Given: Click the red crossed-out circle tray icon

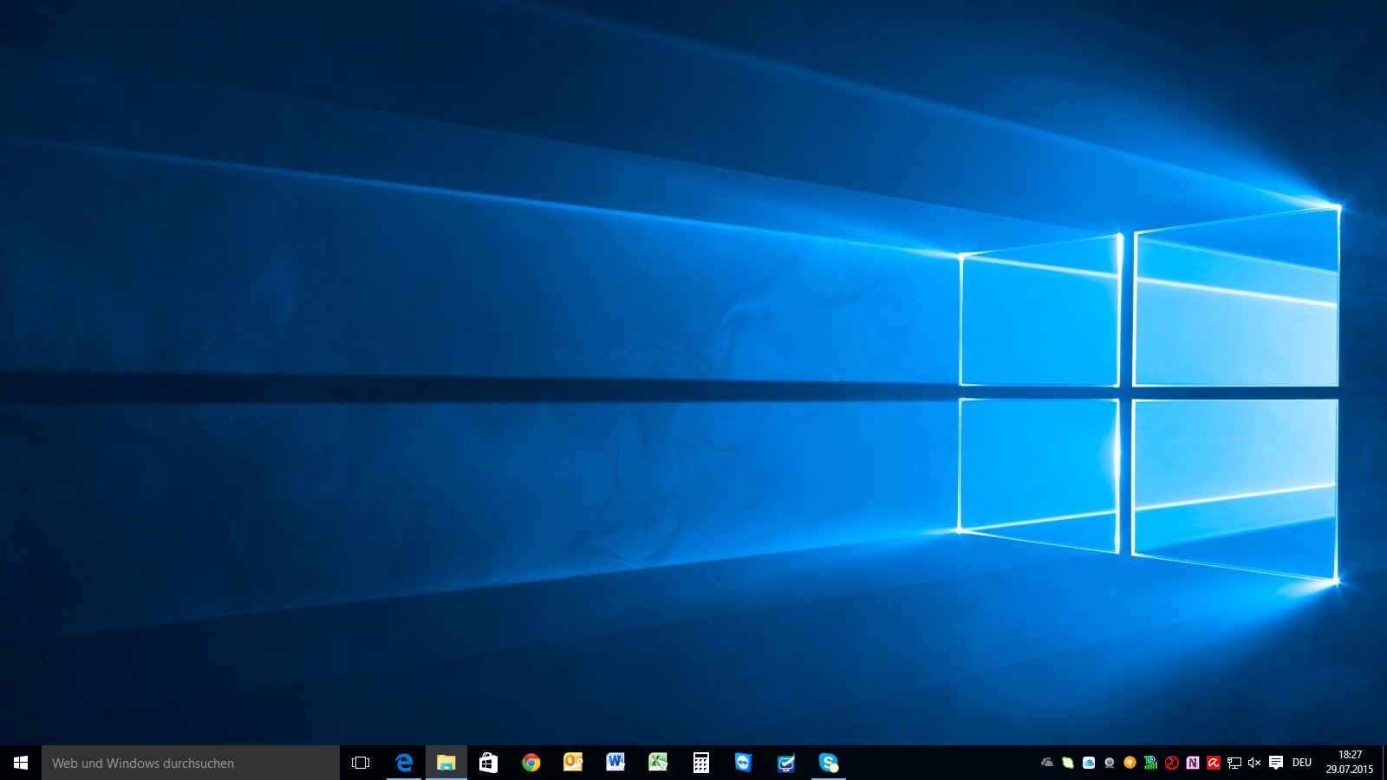Looking at the screenshot, I should 1172,763.
